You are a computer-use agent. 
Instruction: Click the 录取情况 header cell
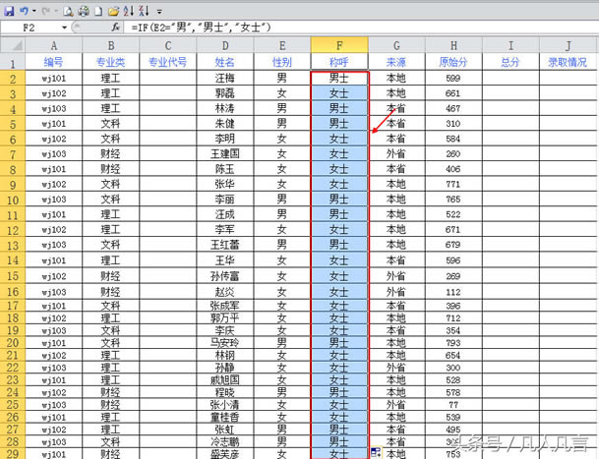tap(568, 61)
